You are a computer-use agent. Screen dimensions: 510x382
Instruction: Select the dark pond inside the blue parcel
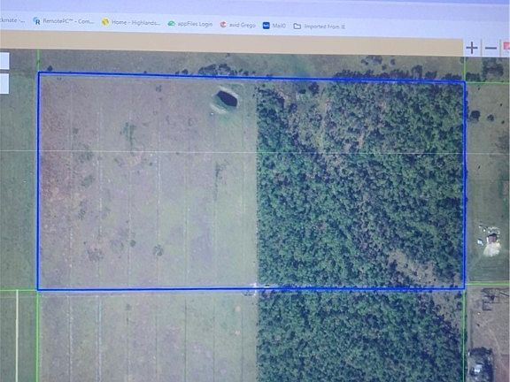click(x=227, y=98)
